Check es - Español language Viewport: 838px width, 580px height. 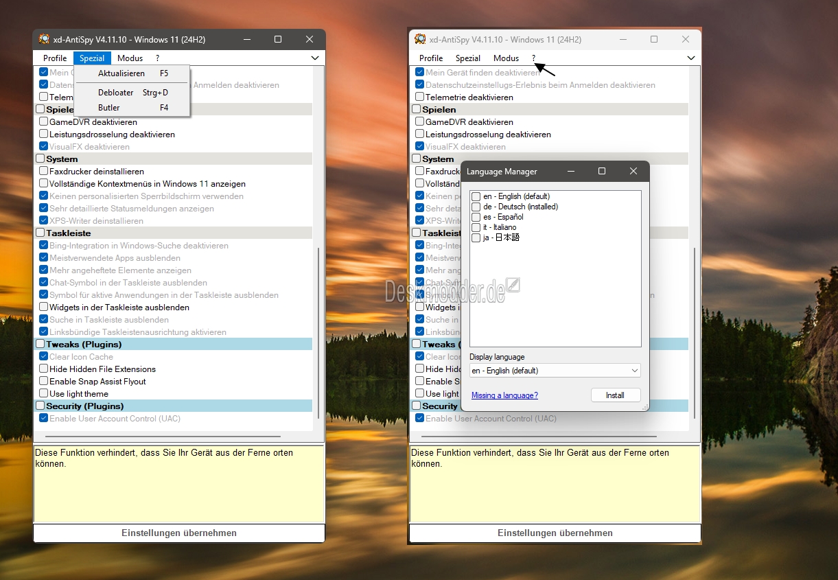pos(476,217)
